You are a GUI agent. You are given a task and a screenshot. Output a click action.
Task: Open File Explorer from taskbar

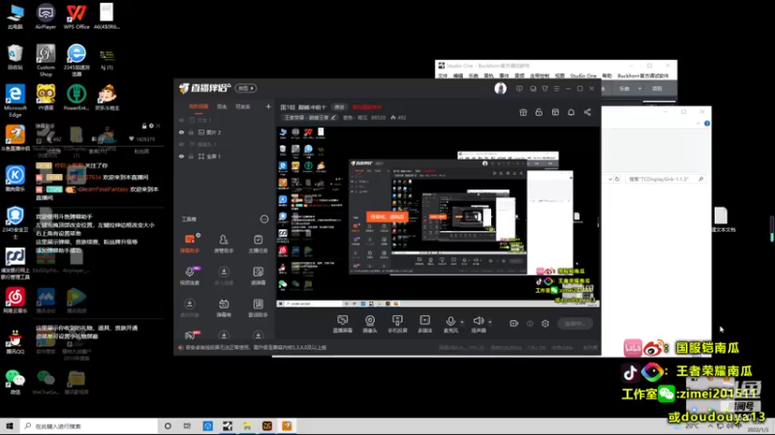pyautogui.click(x=247, y=426)
